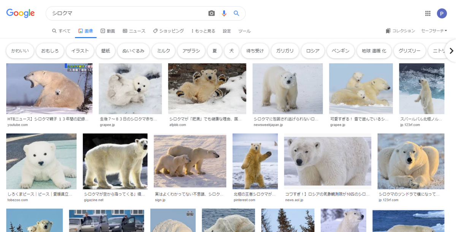The width and height of the screenshot is (456, 232).
Task: Open コレクション saved collections
Action: point(400,31)
